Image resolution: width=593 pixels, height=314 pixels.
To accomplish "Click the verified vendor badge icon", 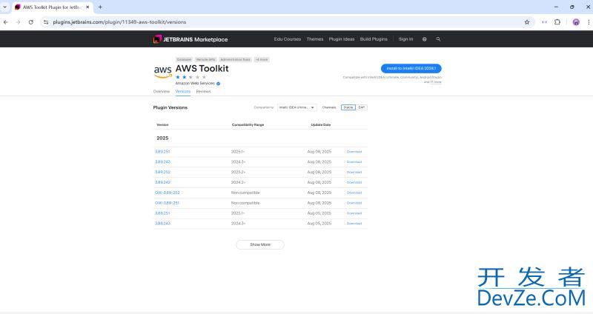I will click(x=218, y=84).
